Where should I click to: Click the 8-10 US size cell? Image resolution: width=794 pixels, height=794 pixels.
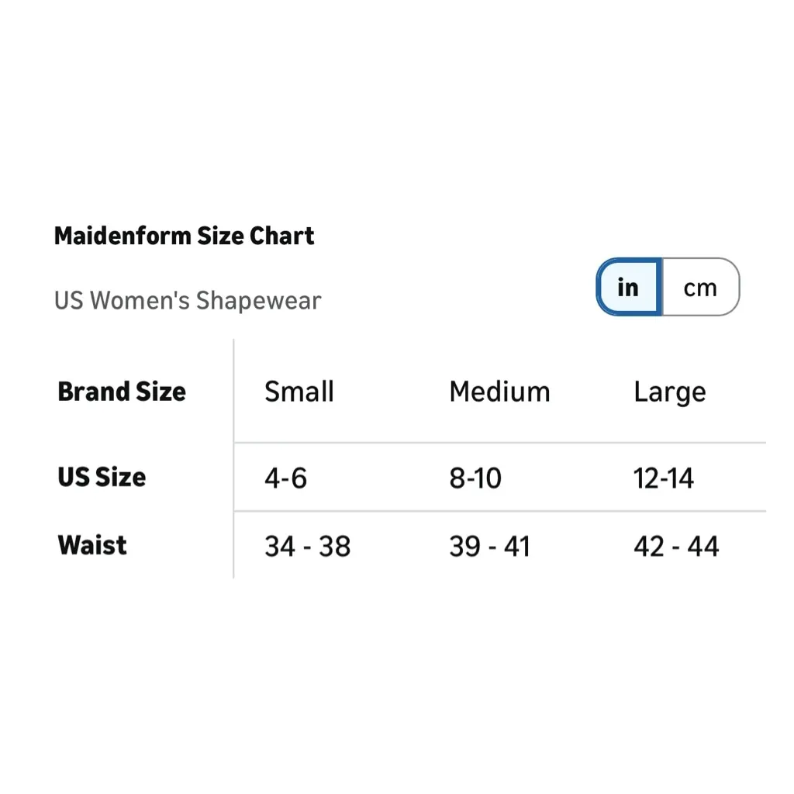click(475, 478)
